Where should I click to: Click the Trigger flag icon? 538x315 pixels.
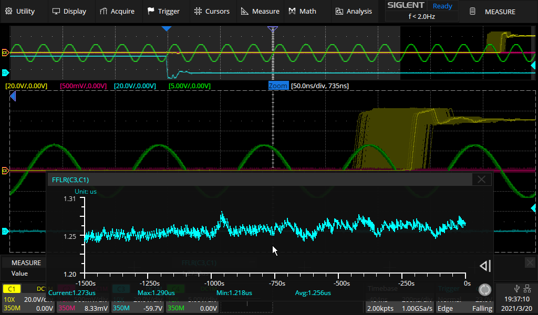point(151,12)
